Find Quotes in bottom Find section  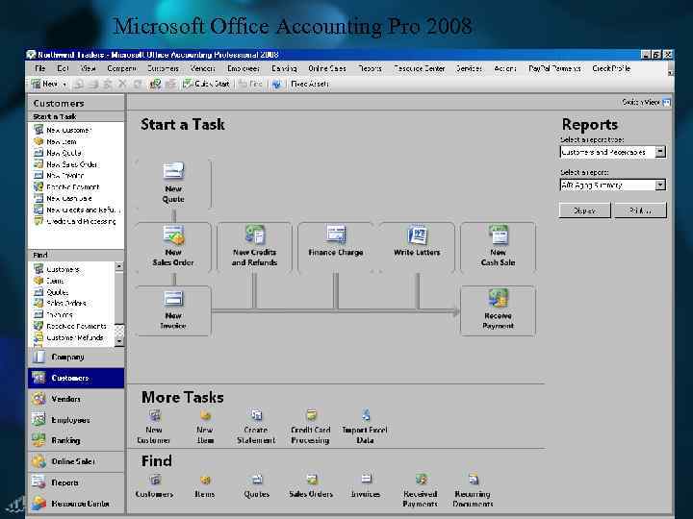pos(257,485)
